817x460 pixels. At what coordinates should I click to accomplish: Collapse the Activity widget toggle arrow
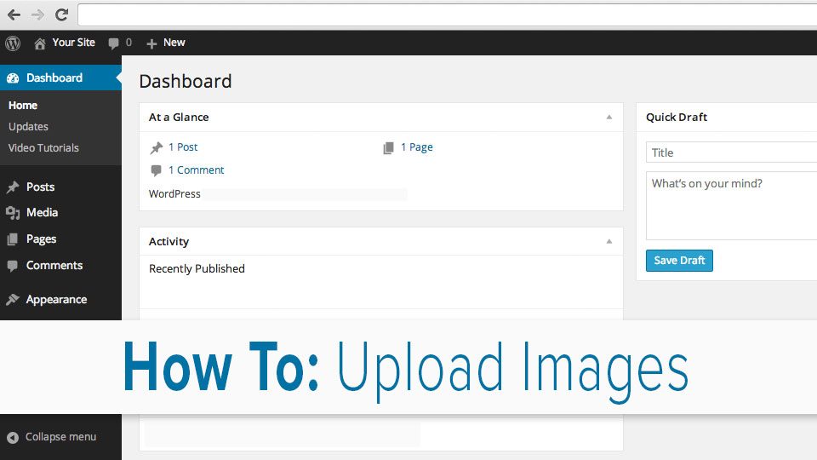pyautogui.click(x=608, y=242)
